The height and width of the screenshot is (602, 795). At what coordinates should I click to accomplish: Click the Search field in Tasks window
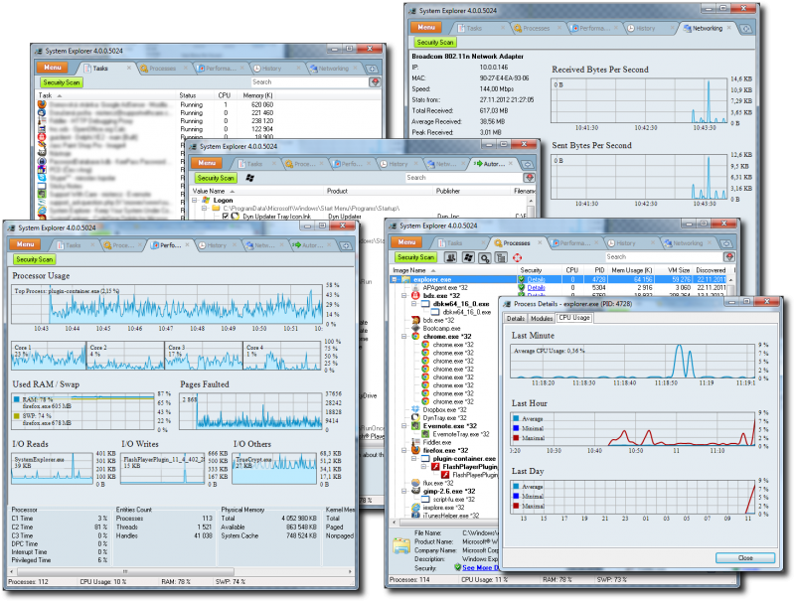310,82
